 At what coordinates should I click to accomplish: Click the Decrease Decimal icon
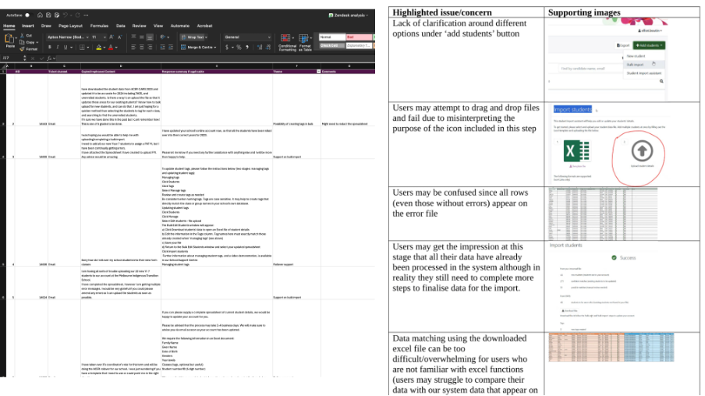[x=268, y=48]
